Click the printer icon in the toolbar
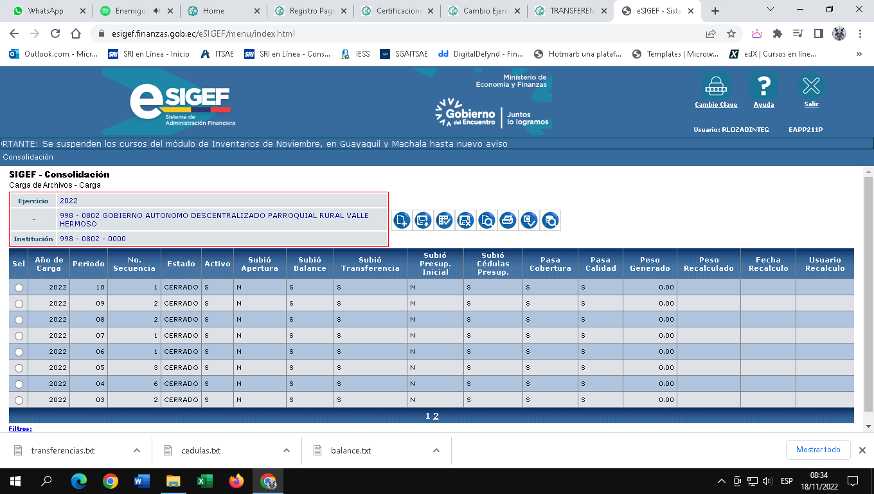This screenshot has width=874, height=494. [508, 221]
